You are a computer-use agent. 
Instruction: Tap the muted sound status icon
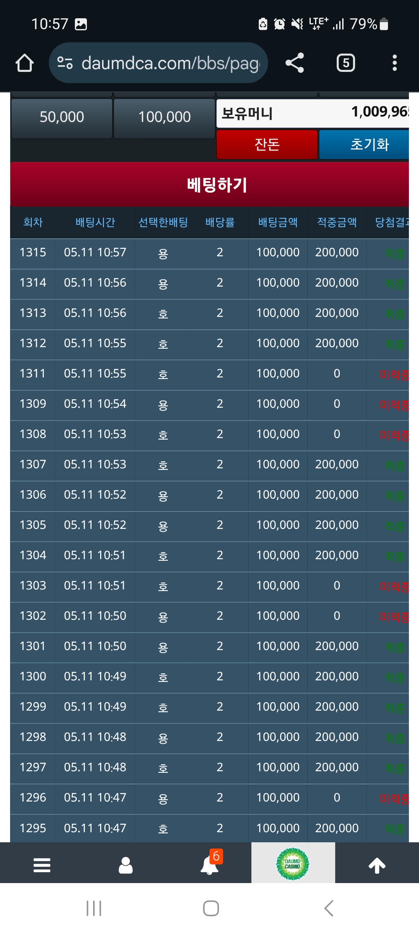tap(297, 24)
